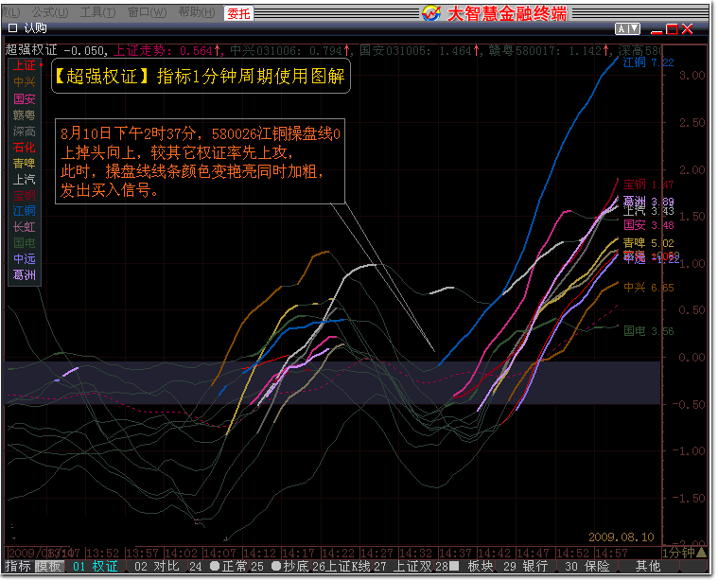
Task: Select 深高 in the legend list
Action: click(x=25, y=132)
